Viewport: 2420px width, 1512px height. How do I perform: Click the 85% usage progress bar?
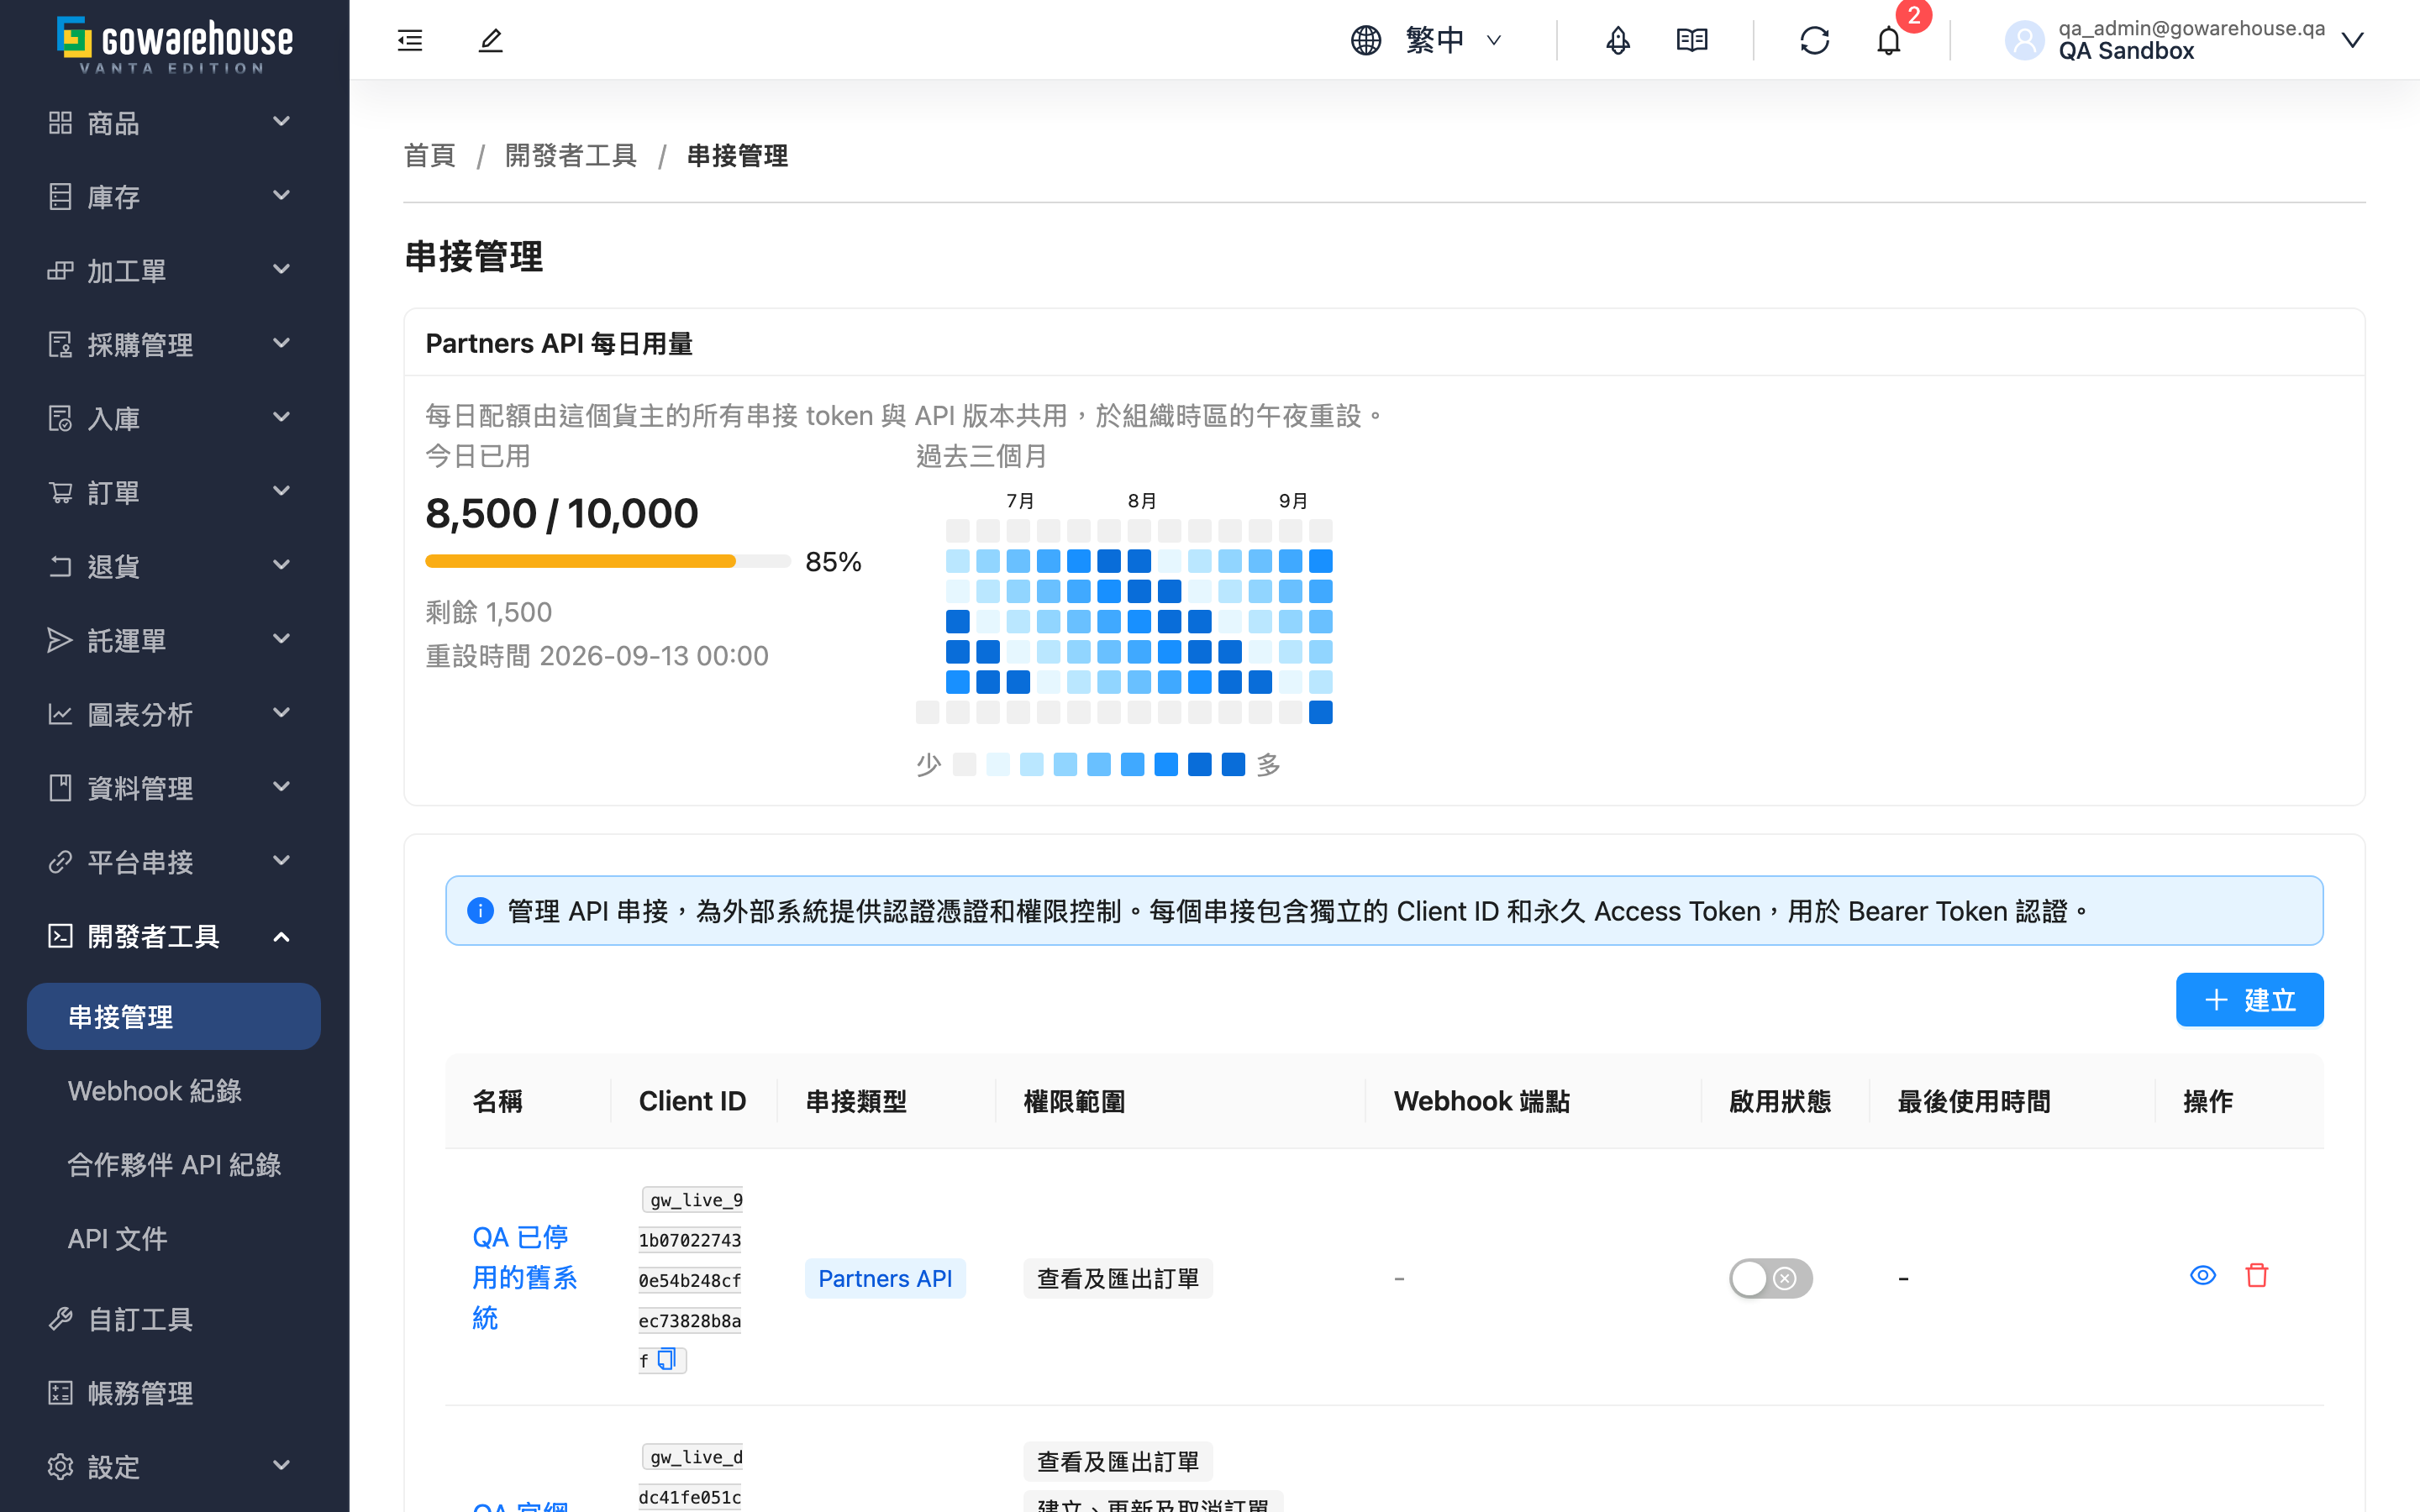[608, 561]
